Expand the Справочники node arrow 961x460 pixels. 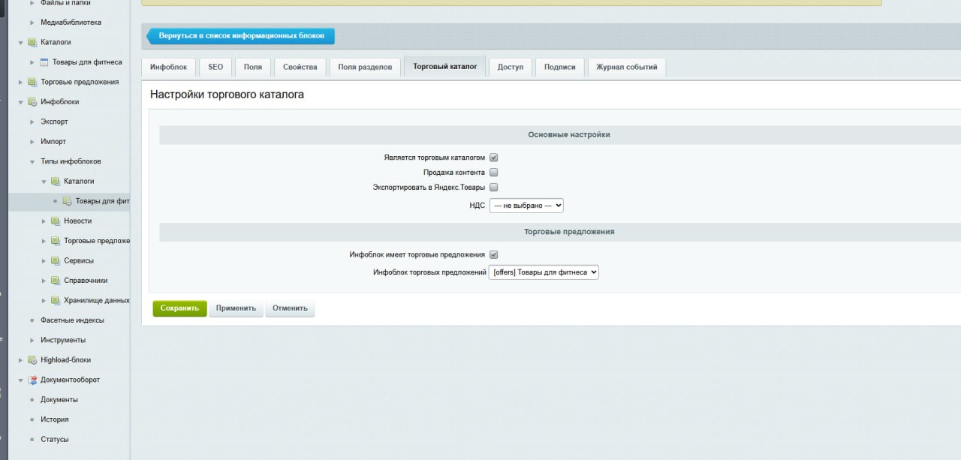[44, 281]
